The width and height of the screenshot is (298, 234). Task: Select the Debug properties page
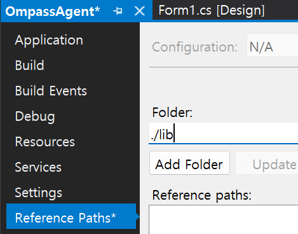click(35, 116)
